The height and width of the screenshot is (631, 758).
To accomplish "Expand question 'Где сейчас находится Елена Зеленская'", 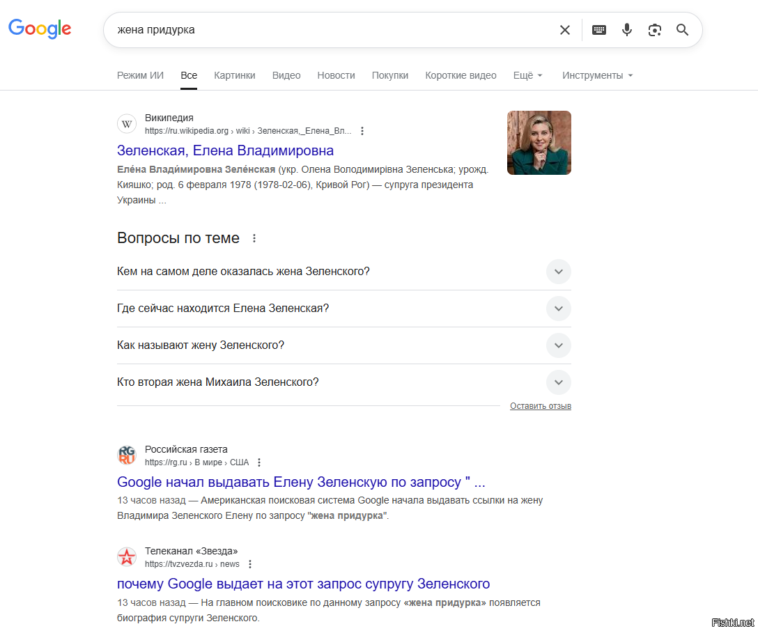I will tap(558, 309).
